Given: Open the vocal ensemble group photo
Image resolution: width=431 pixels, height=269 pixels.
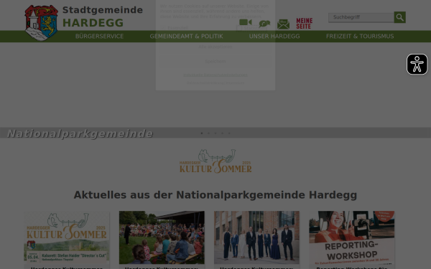Looking at the screenshot, I should (x=256, y=237).
